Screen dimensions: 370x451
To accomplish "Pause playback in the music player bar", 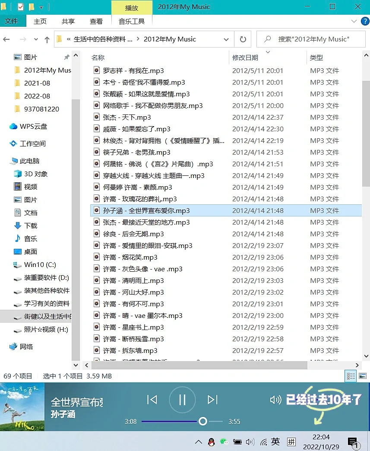I will [x=182, y=400].
